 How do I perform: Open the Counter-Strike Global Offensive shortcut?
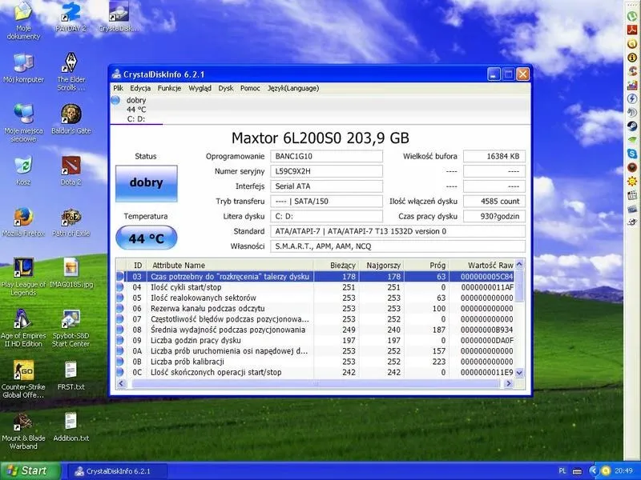23,379
